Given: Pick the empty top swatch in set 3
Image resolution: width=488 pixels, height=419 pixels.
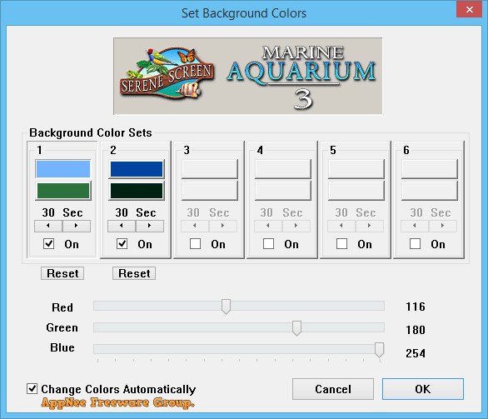Looking at the screenshot, I should [x=210, y=169].
